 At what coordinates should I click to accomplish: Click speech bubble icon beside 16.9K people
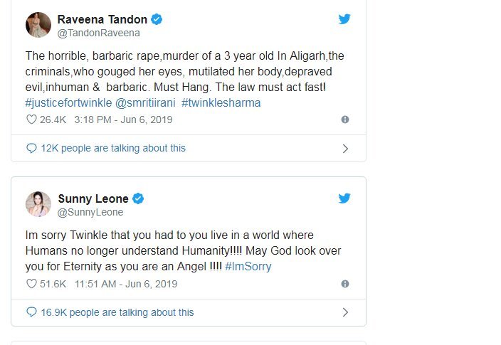click(x=31, y=312)
